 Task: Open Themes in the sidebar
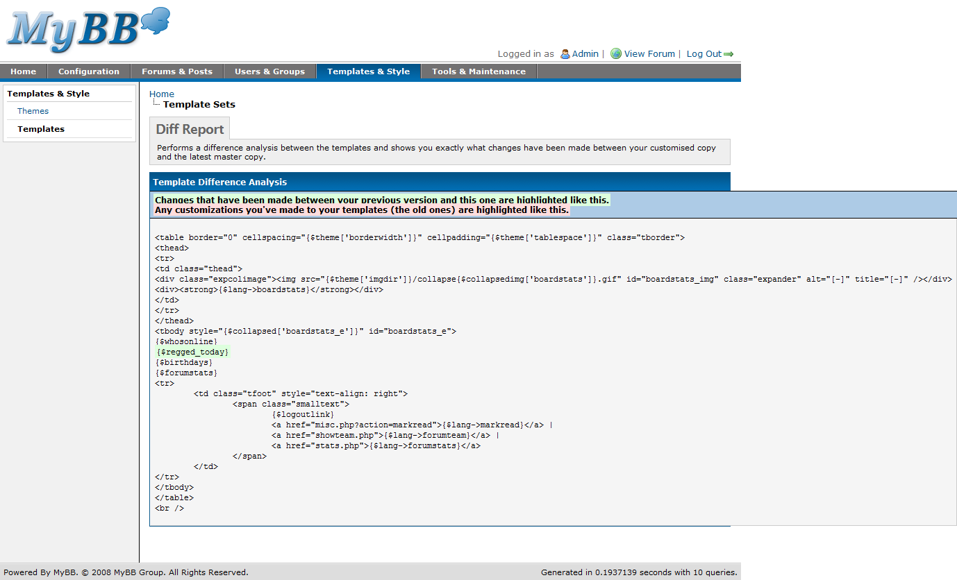point(33,111)
